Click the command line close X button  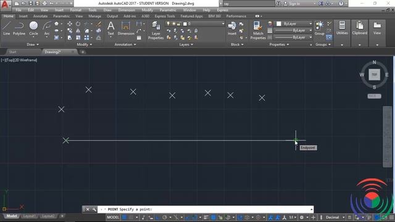click(x=88, y=210)
